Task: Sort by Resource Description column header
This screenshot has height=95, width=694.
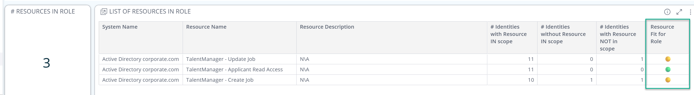Action: pos(327,27)
